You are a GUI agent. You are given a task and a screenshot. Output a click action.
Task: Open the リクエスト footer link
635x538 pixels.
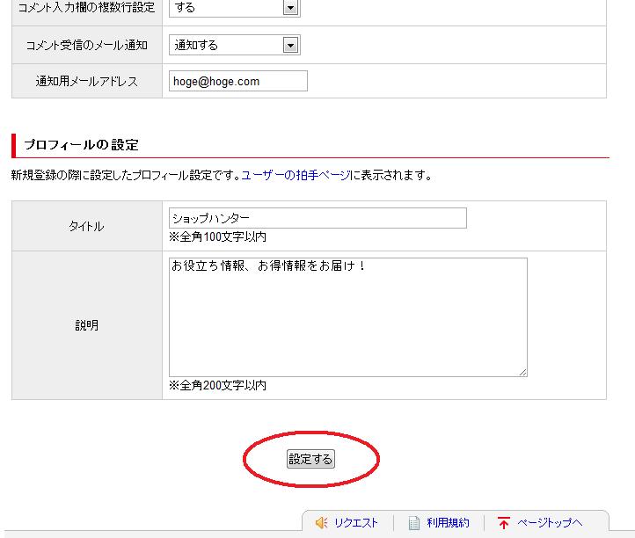click(x=356, y=523)
